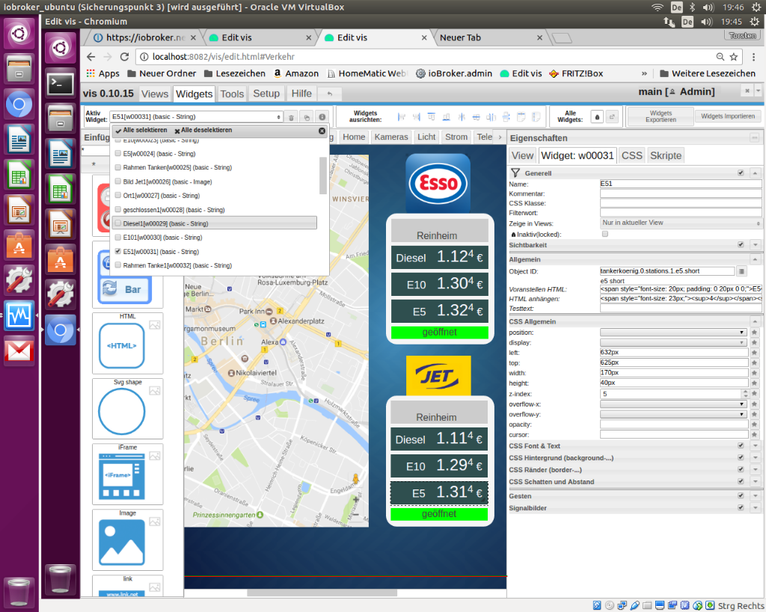
Task: Open the CSS properties tab
Action: [631, 155]
